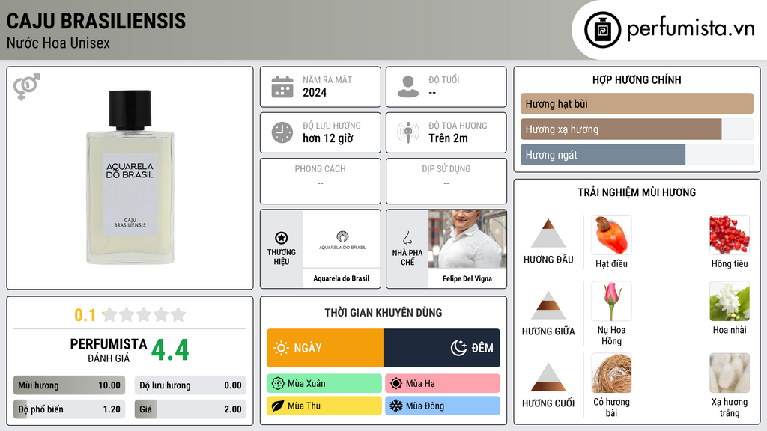
Task: Click the five-star rating row
Action: pyautogui.click(x=144, y=315)
